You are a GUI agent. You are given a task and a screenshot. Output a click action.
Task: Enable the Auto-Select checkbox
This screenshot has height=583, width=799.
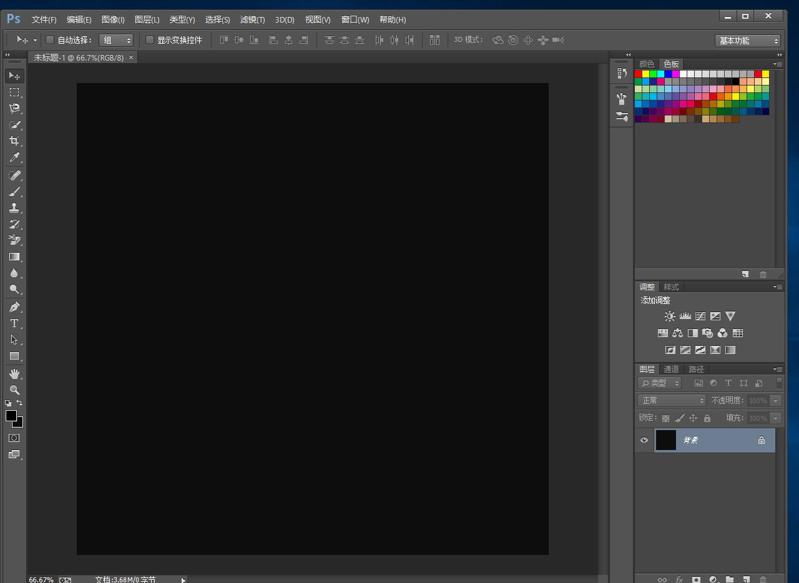click(51, 40)
